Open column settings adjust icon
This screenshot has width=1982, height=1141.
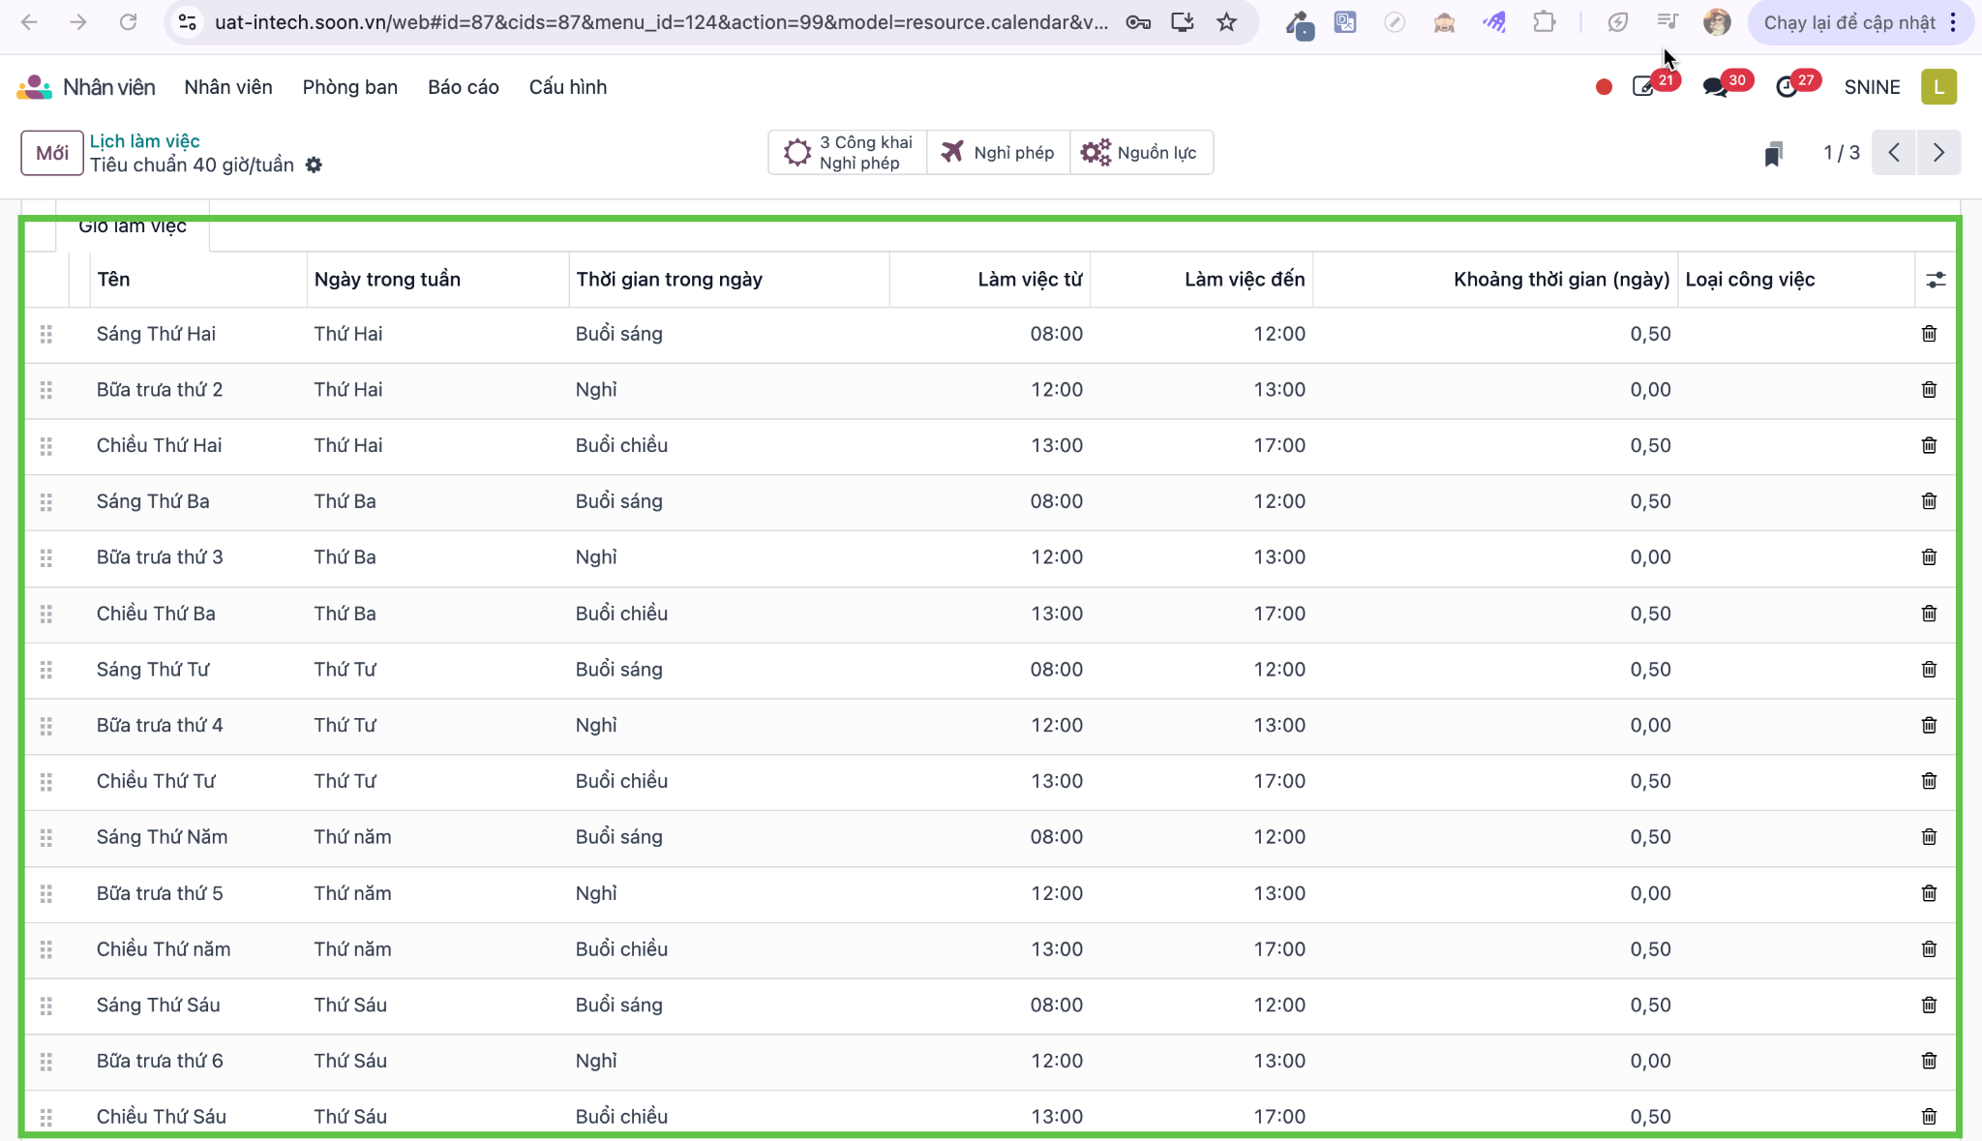1936,280
